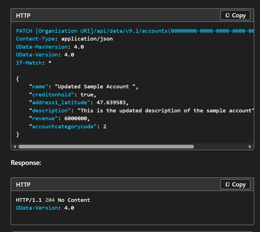Click the If-Match header name
260x232 pixels.
pos(29,63)
